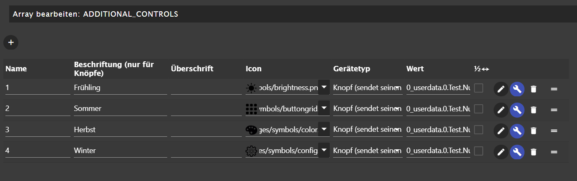The image size is (577, 181).
Task: Click wrench icon in Winter row
Action: (517, 152)
